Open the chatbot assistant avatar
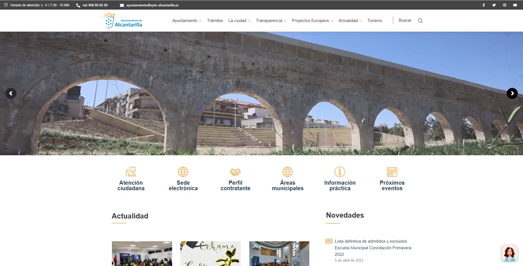The height and width of the screenshot is (266, 523). 509,253
